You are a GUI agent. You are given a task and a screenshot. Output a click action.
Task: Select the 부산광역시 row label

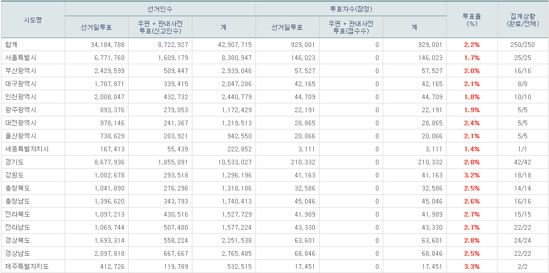pyautogui.click(x=20, y=71)
